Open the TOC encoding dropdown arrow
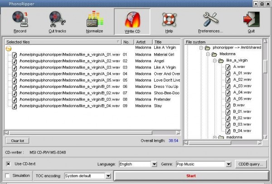272x184 pixels. coord(108,176)
